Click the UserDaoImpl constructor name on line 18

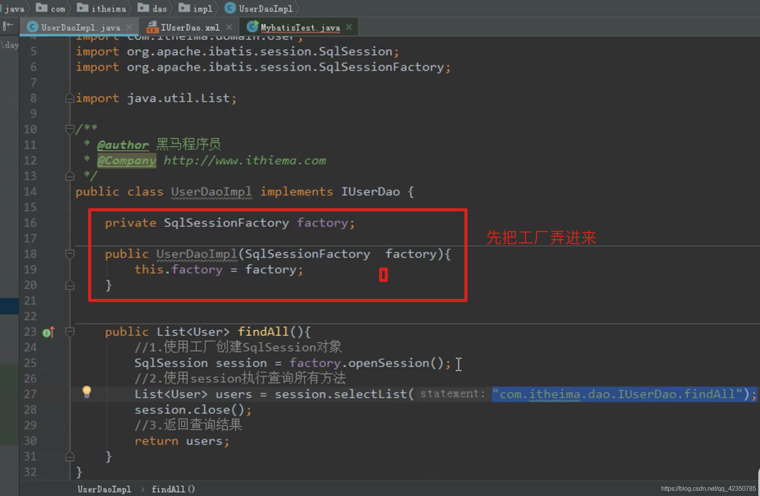click(197, 254)
